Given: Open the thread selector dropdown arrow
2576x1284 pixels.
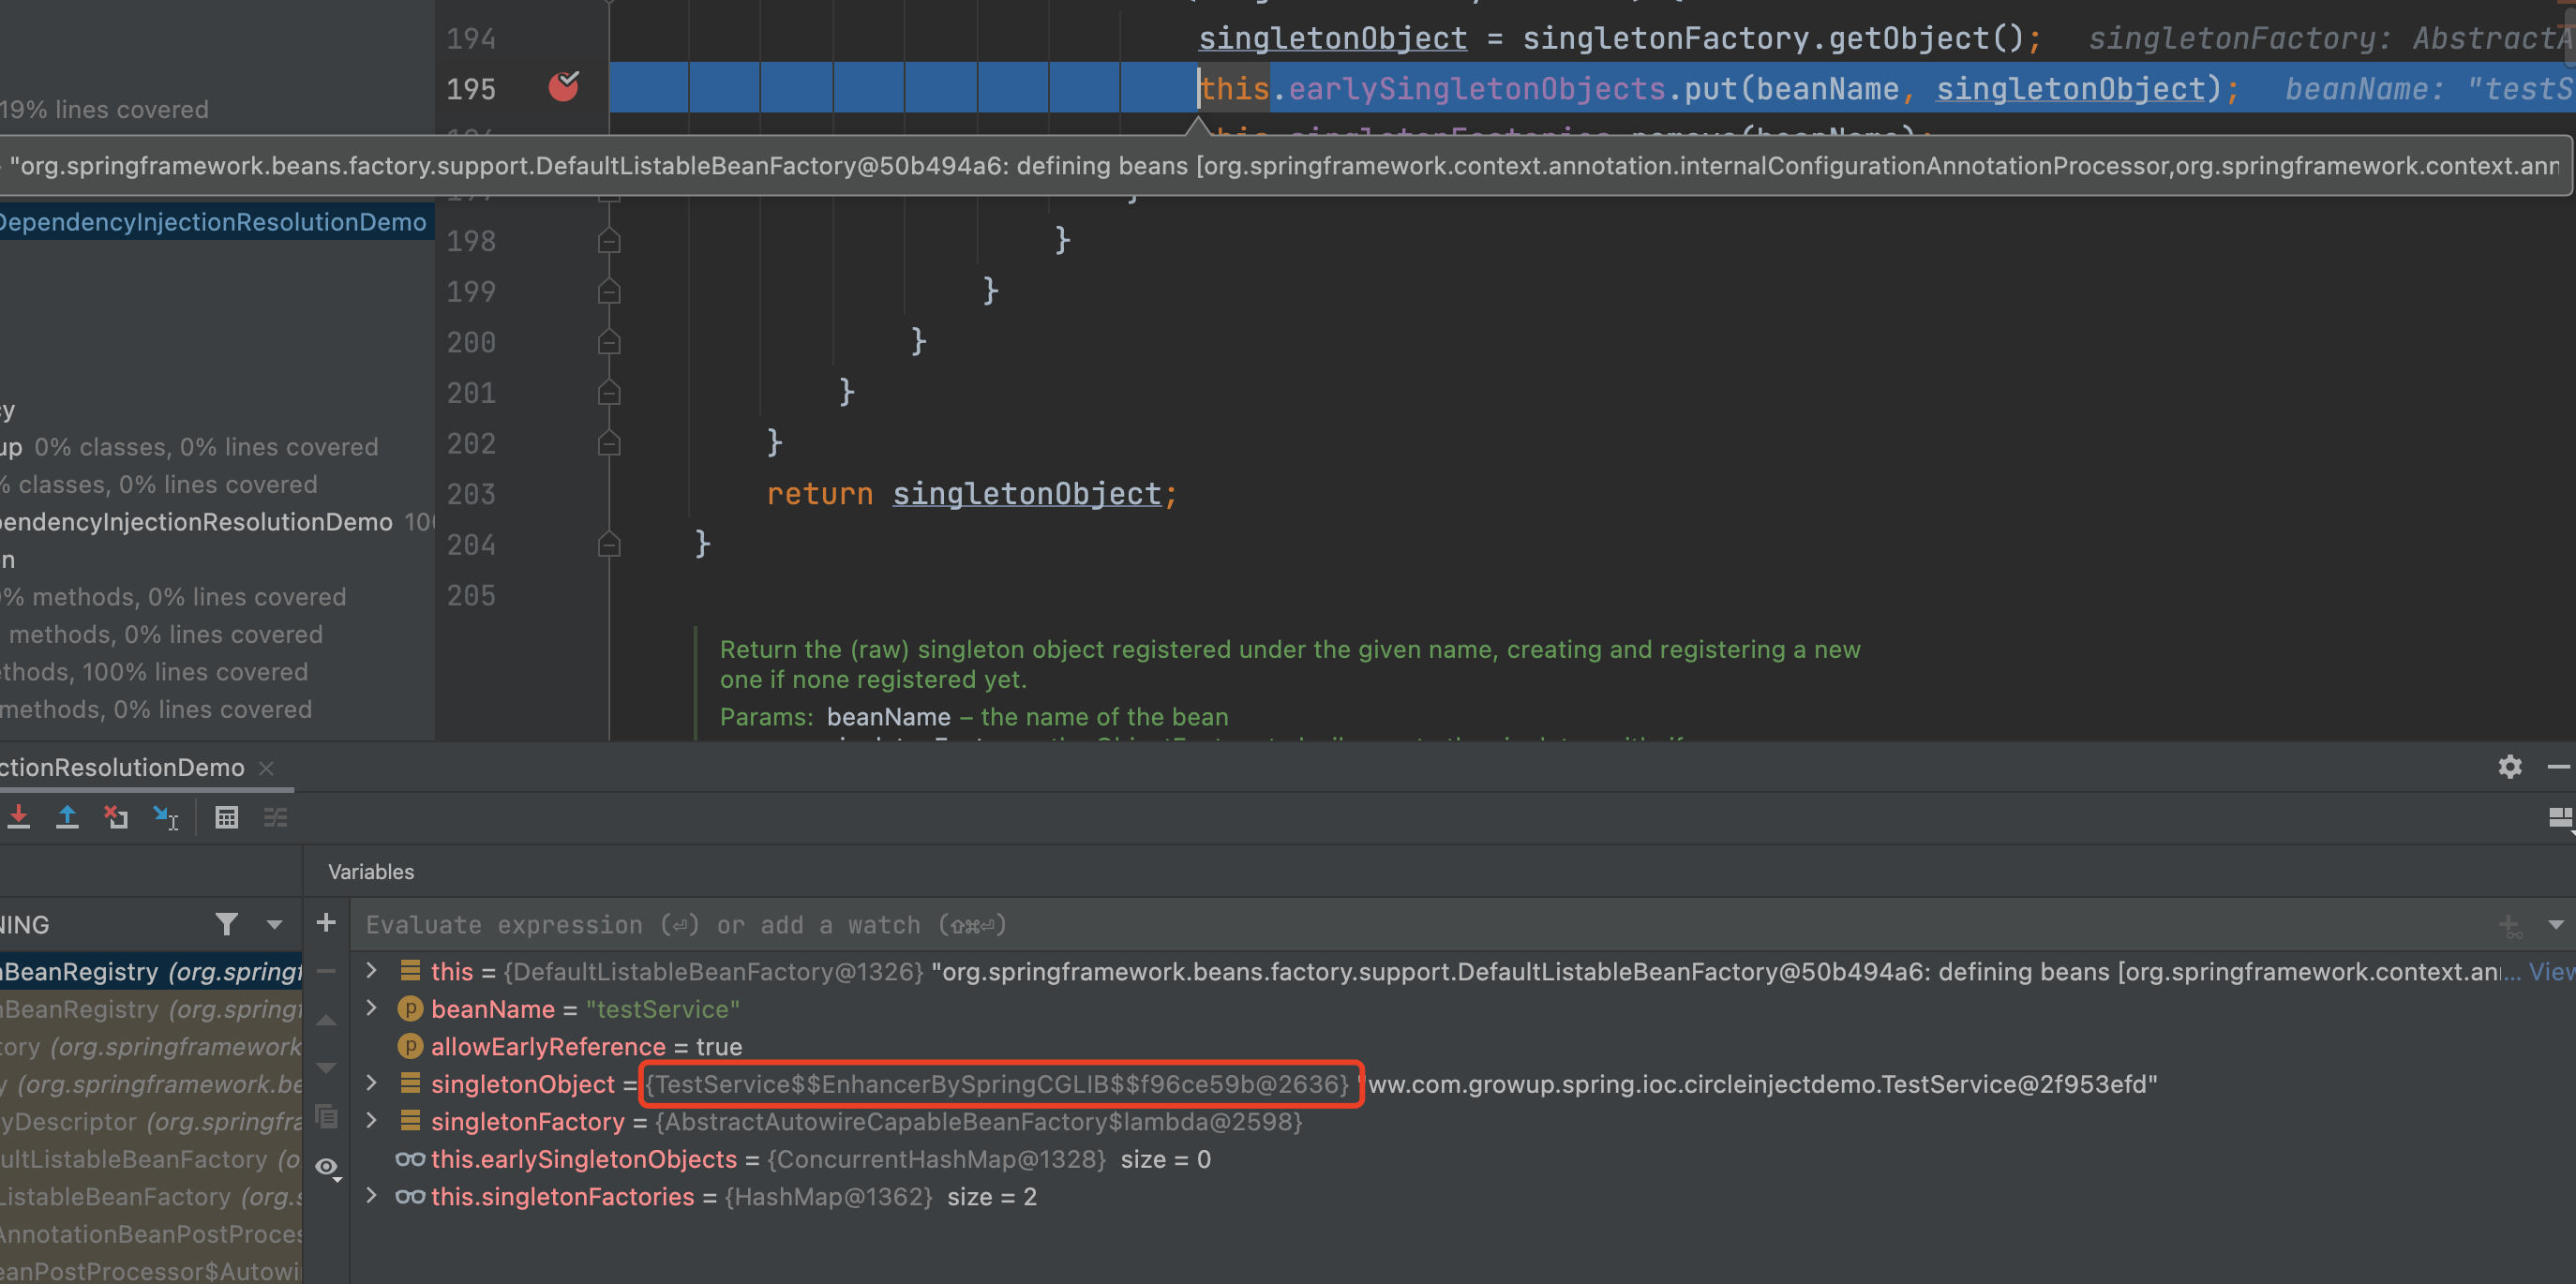Looking at the screenshot, I should point(274,924).
